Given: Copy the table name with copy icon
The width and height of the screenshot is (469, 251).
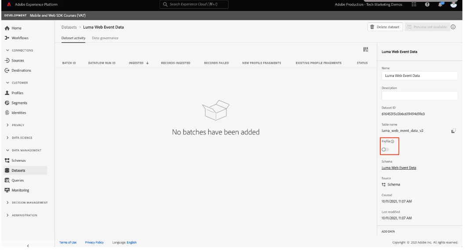Looking at the screenshot, I should (454, 131).
